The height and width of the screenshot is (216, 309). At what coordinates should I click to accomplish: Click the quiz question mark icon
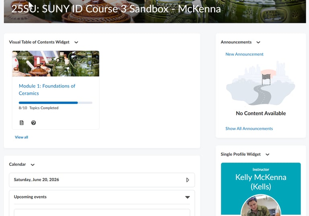pyautogui.click(x=33, y=123)
